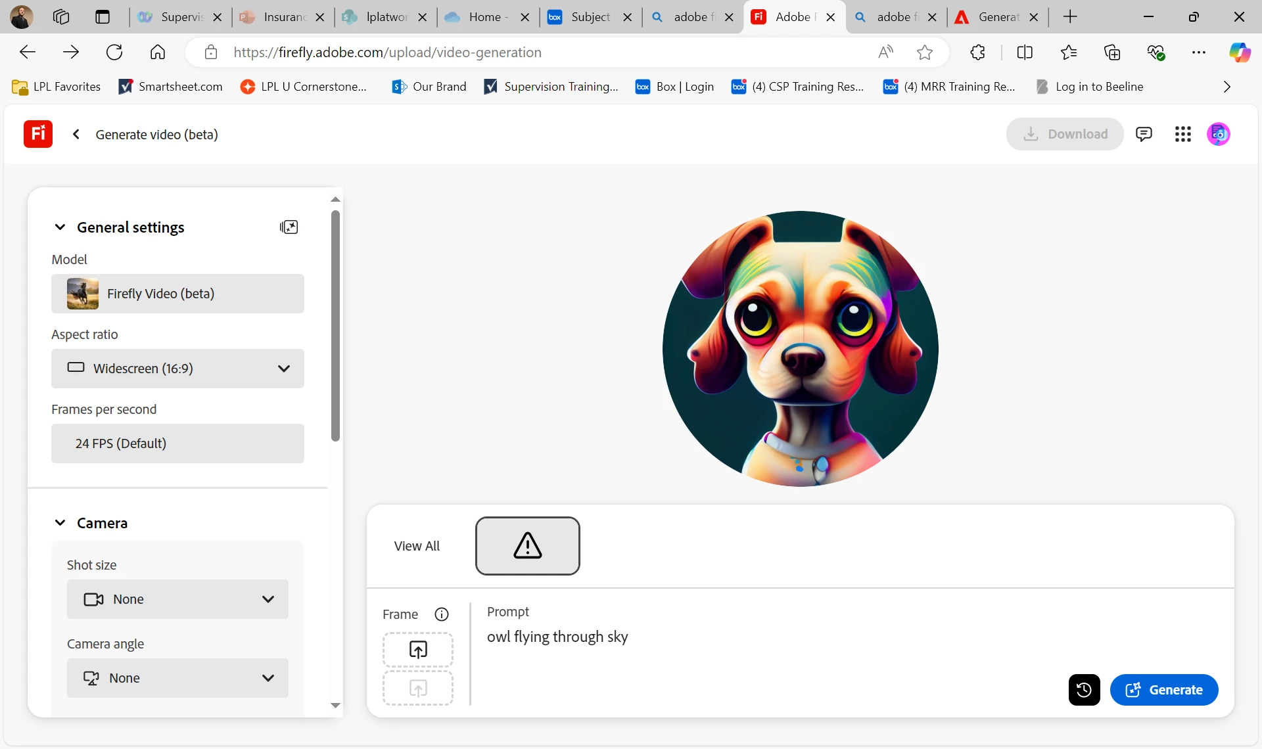Collapse the General settings section
Image resolution: width=1262 pixels, height=749 pixels.
[60, 227]
